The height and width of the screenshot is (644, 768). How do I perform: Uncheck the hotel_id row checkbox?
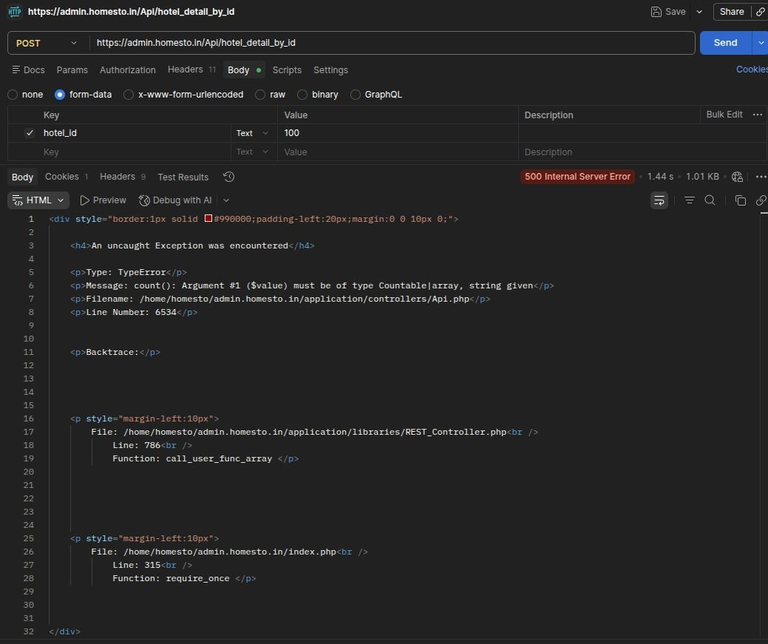pos(30,133)
